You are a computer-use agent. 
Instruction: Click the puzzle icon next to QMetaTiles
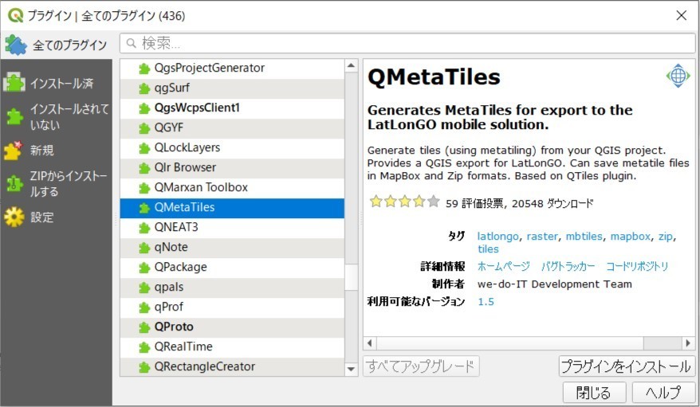pyautogui.click(x=144, y=208)
